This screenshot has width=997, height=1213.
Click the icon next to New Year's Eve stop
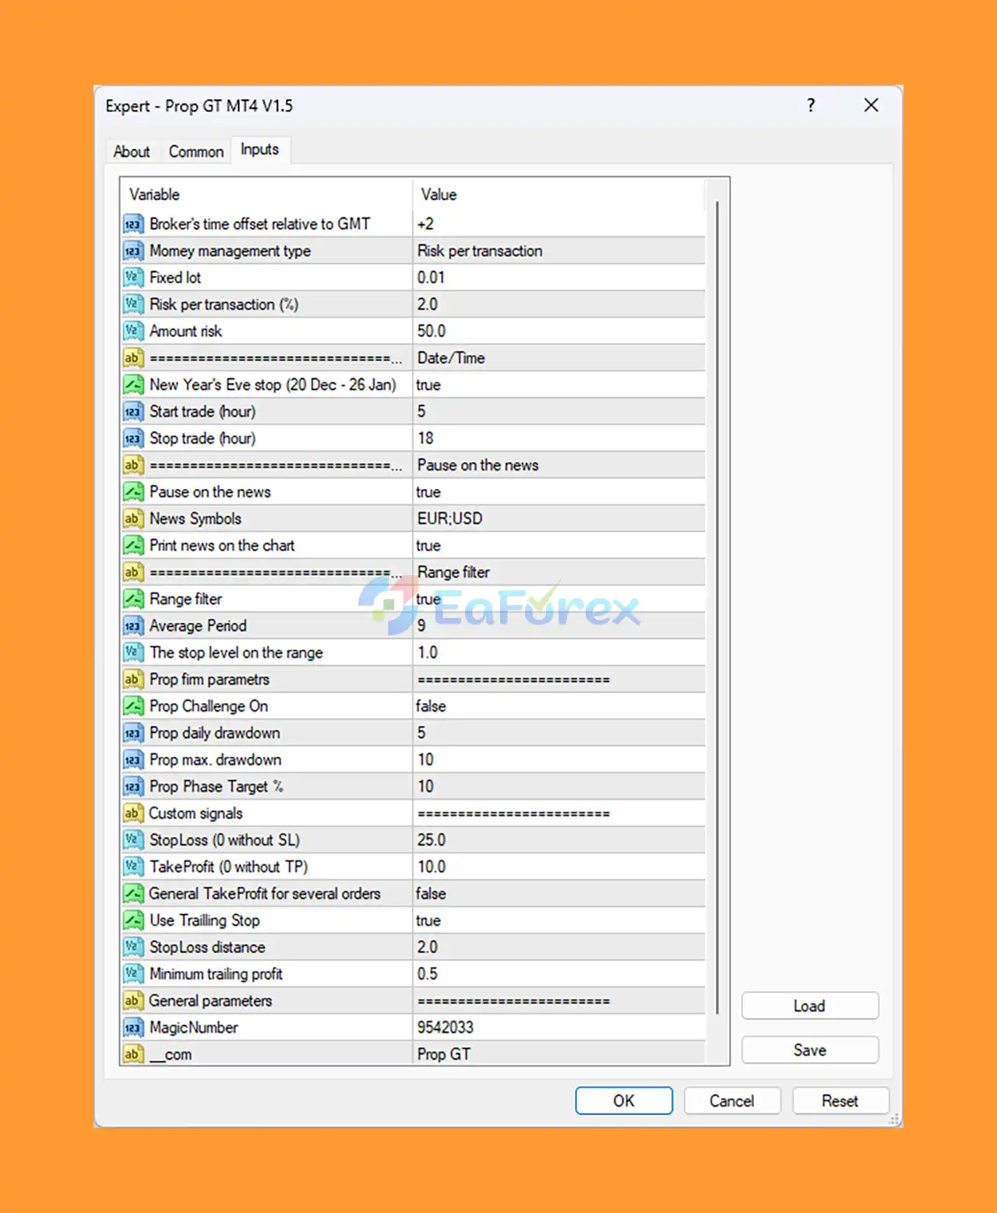click(x=133, y=385)
